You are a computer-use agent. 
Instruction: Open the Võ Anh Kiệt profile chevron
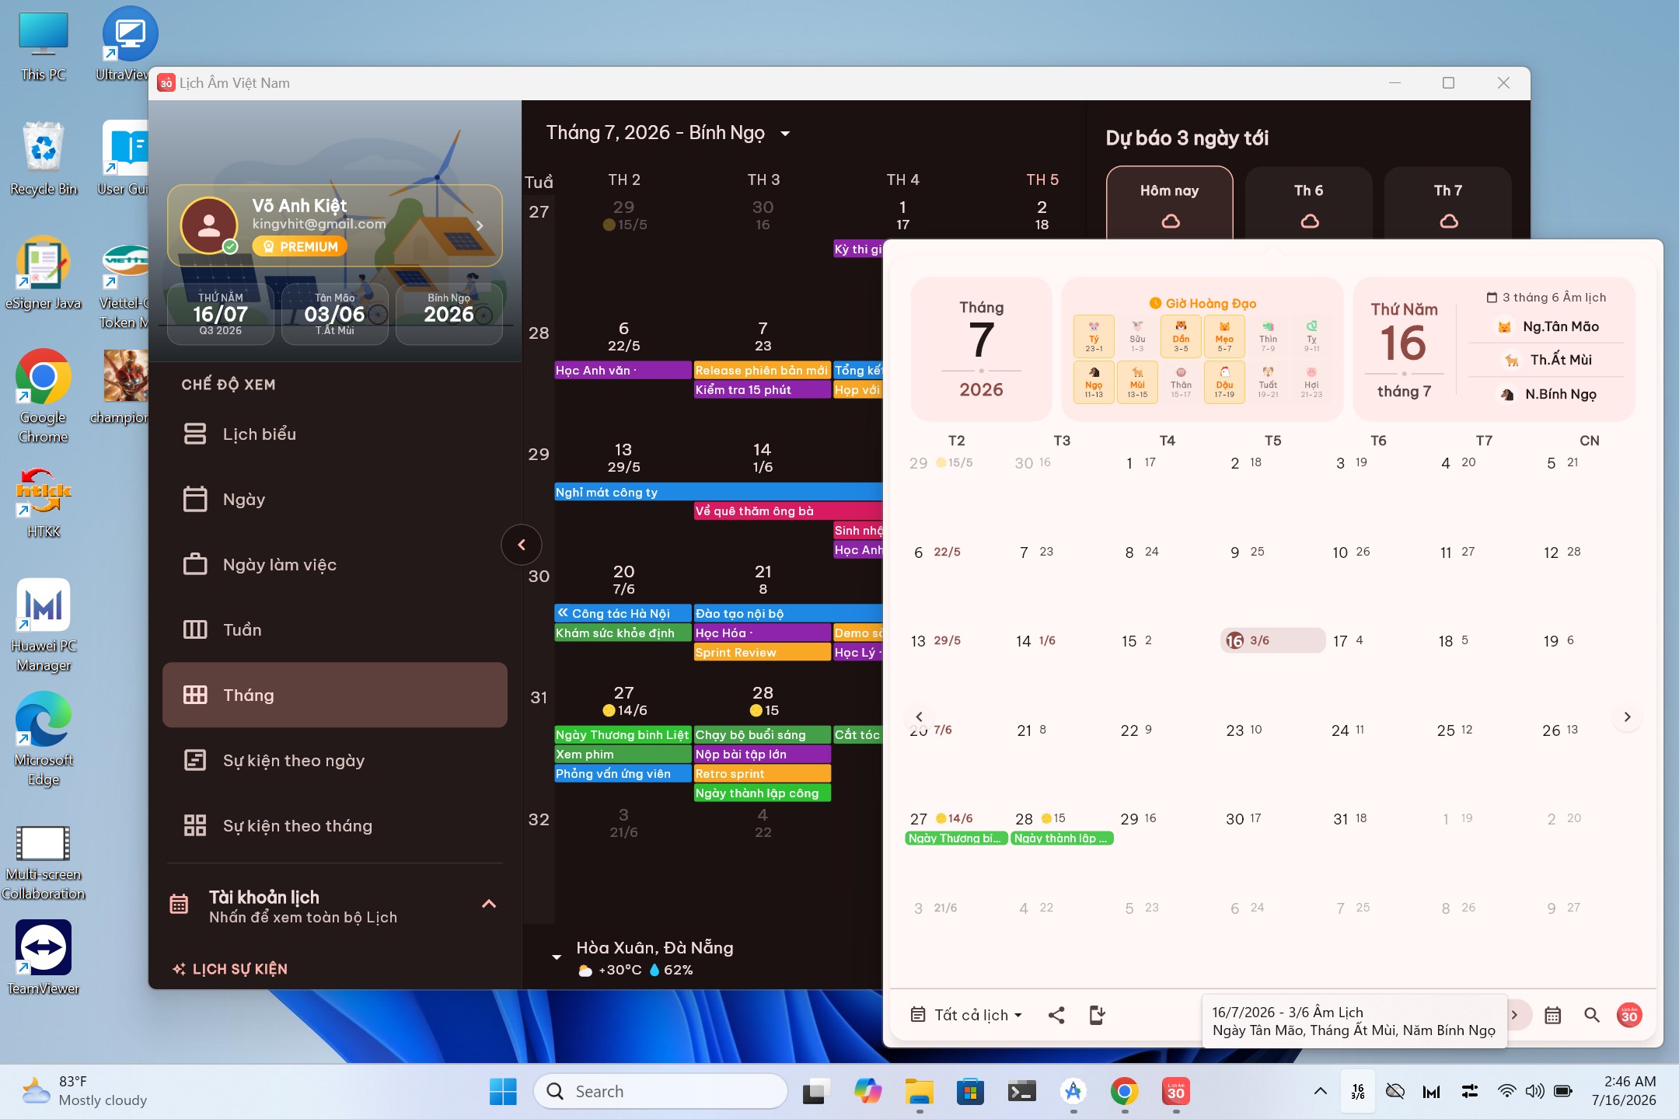tap(480, 225)
